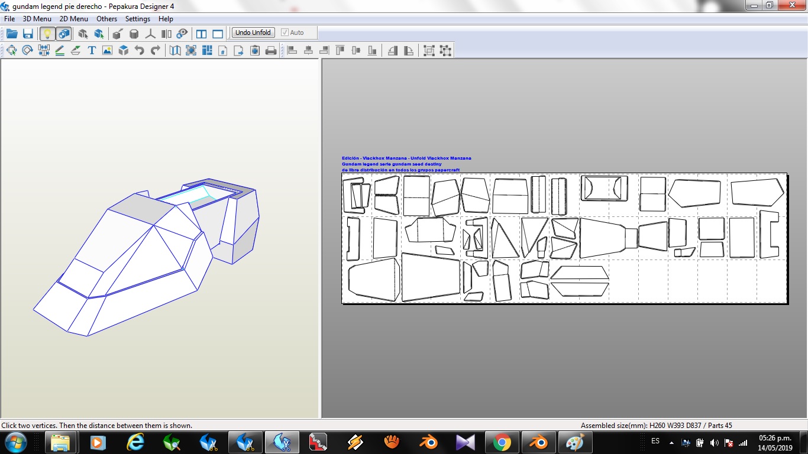Select the blue cube with cursor tool

tap(99, 33)
